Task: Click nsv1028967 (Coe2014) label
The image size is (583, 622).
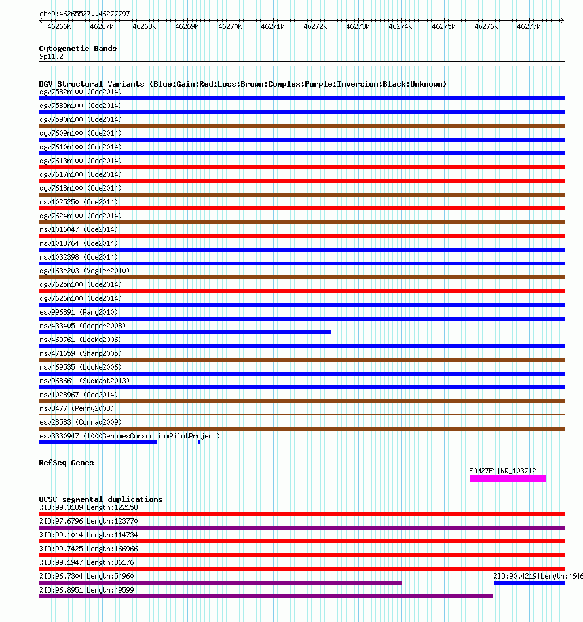Action: pos(79,395)
